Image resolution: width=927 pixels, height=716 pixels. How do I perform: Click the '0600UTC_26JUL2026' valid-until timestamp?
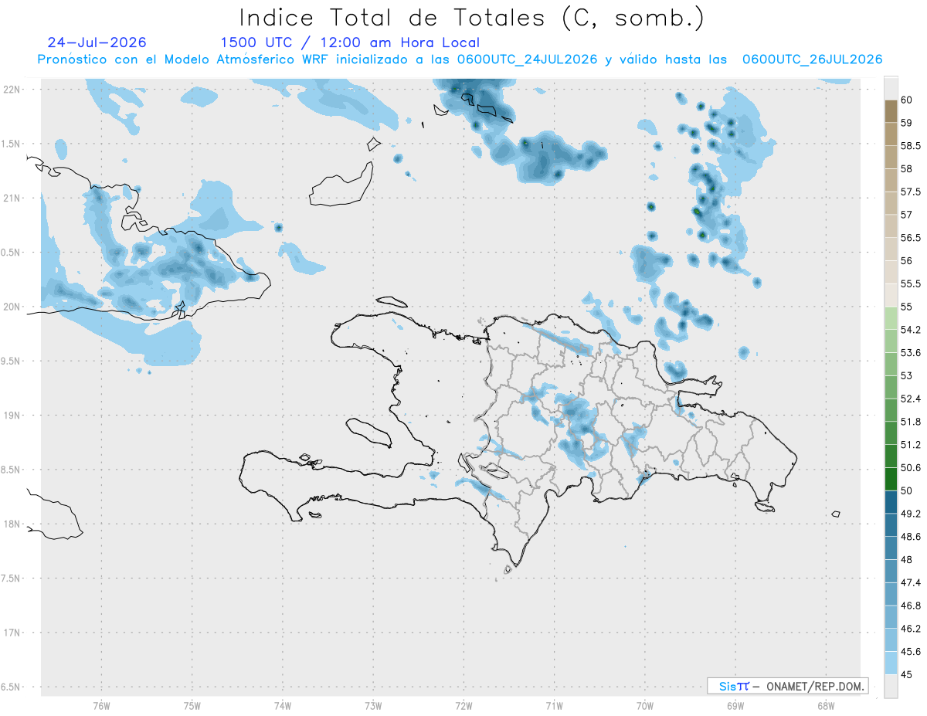tap(812, 59)
